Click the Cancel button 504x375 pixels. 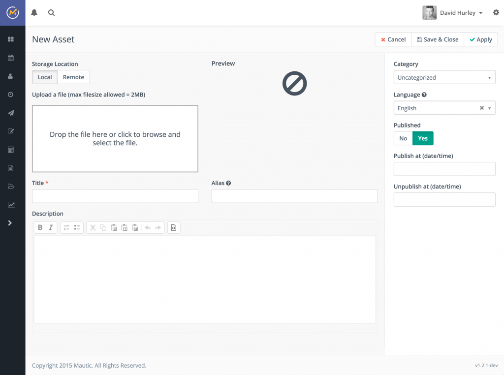(x=393, y=39)
